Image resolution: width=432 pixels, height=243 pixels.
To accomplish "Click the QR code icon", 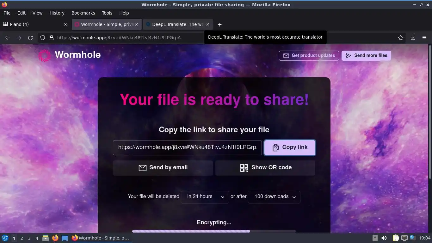I will (244, 168).
